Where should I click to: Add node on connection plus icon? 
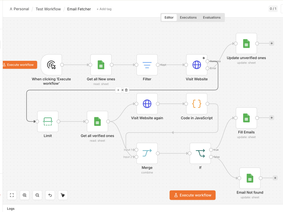pyautogui.click(x=118, y=90)
